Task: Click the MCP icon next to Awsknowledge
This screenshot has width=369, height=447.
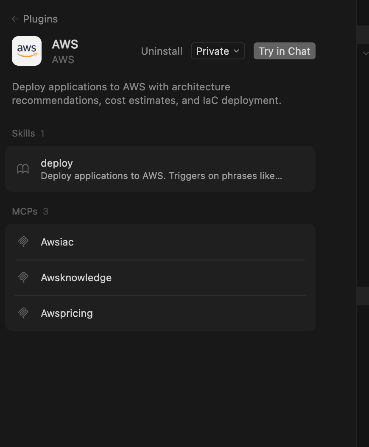Action: [x=23, y=277]
